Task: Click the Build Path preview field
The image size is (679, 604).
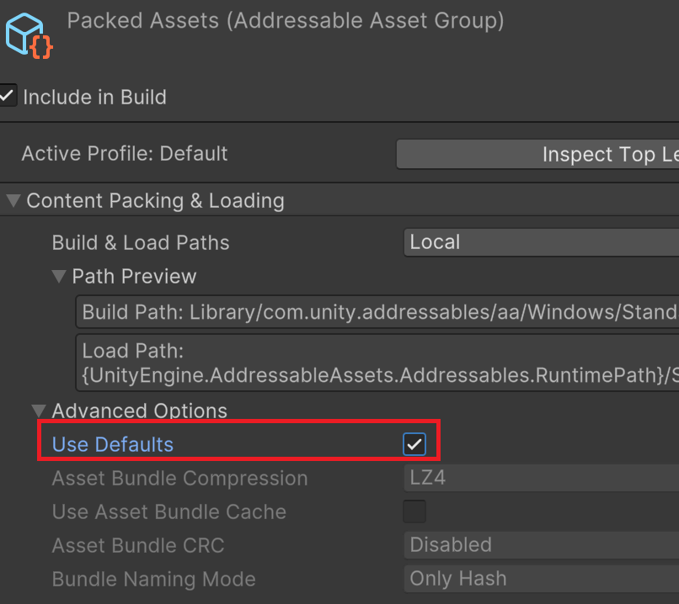Action: click(x=377, y=312)
